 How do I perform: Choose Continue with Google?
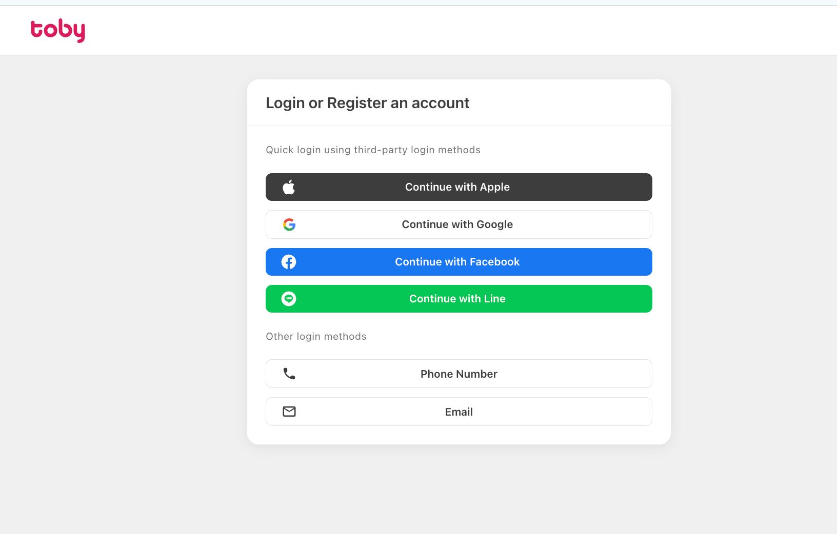pos(459,224)
